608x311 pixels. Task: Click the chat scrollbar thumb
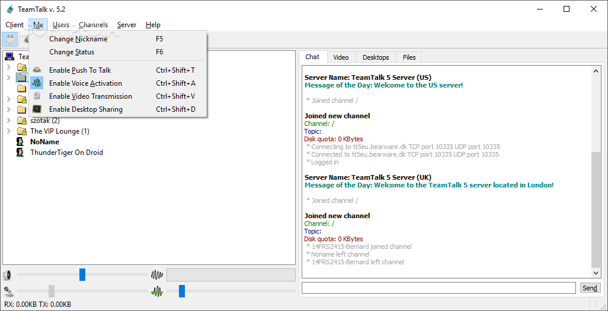coord(596,210)
